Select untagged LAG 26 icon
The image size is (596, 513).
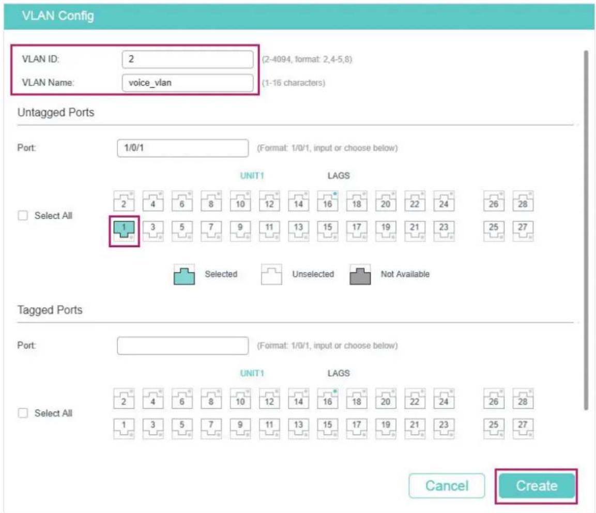pos(494,201)
